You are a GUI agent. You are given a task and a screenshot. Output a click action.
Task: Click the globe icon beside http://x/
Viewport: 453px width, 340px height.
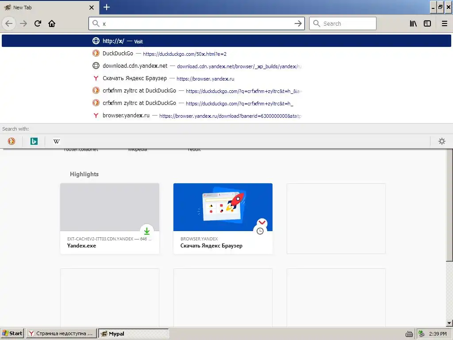96,41
